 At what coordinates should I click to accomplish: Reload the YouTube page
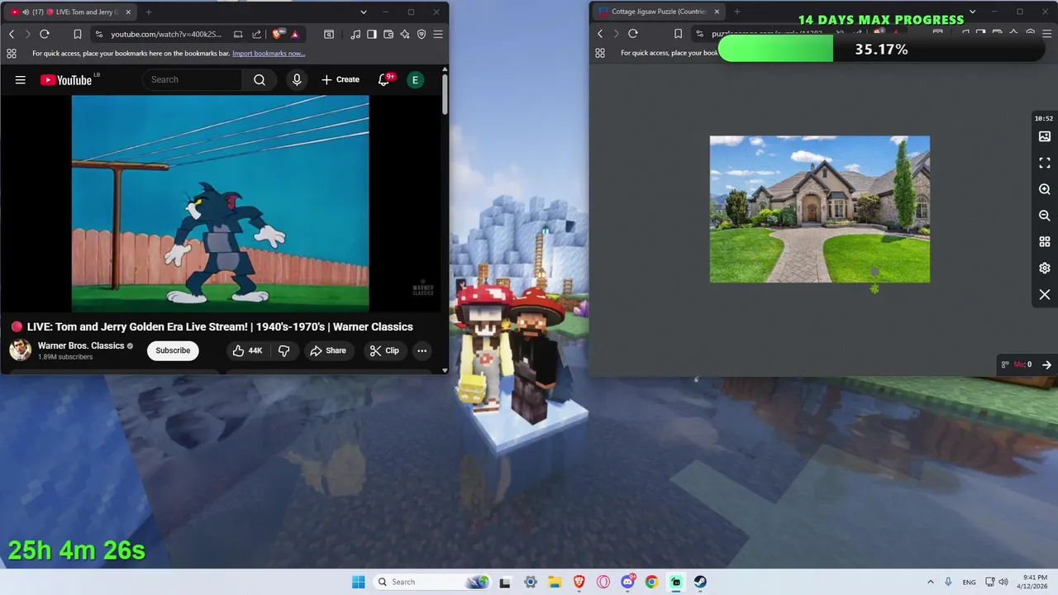point(45,34)
